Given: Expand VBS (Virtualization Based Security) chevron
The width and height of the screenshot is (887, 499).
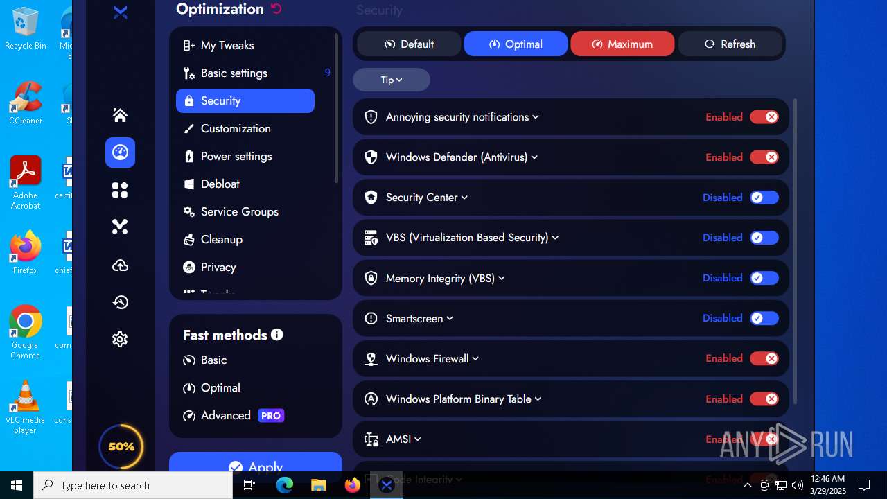Looking at the screenshot, I should coord(555,238).
